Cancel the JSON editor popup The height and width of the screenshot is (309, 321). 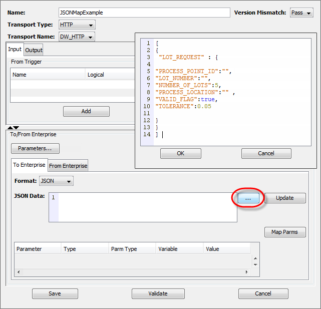click(x=266, y=154)
